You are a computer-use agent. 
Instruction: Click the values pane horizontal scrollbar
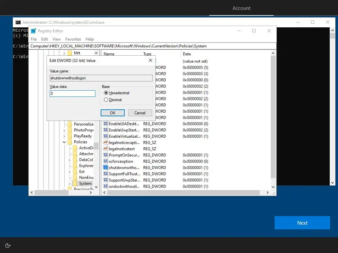(183, 192)
